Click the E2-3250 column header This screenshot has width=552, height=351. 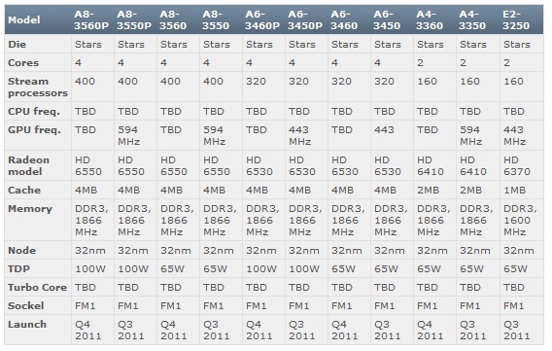[x=516, y=20]
